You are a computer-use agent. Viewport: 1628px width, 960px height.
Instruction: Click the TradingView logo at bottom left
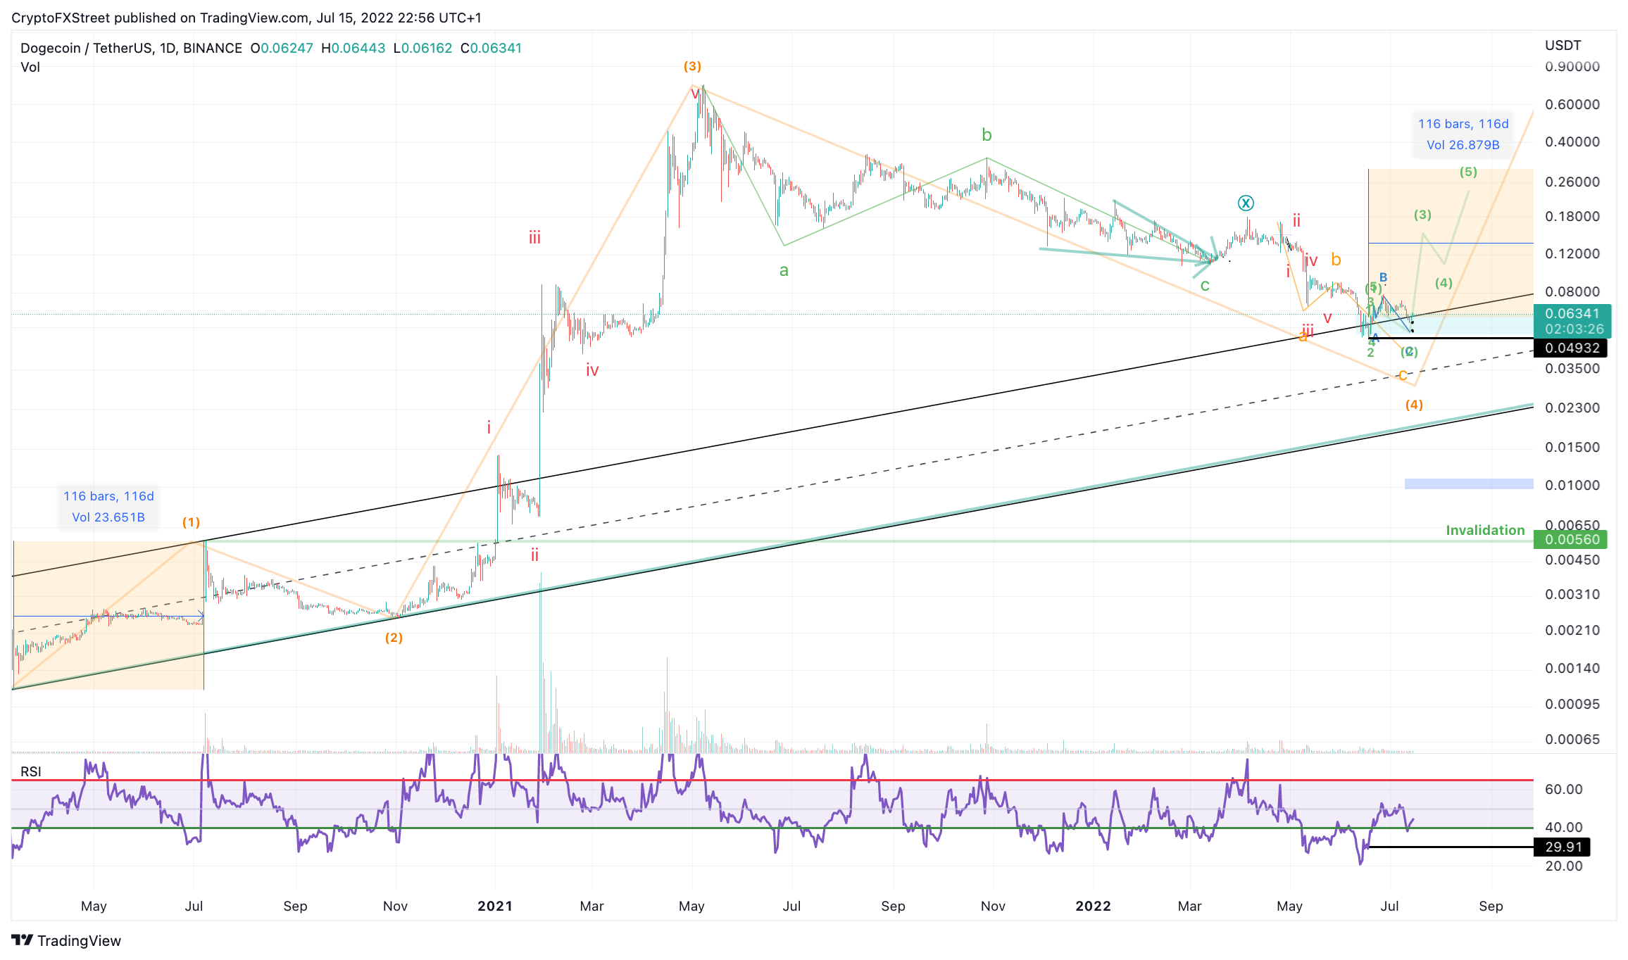click(x=66, y=940)
